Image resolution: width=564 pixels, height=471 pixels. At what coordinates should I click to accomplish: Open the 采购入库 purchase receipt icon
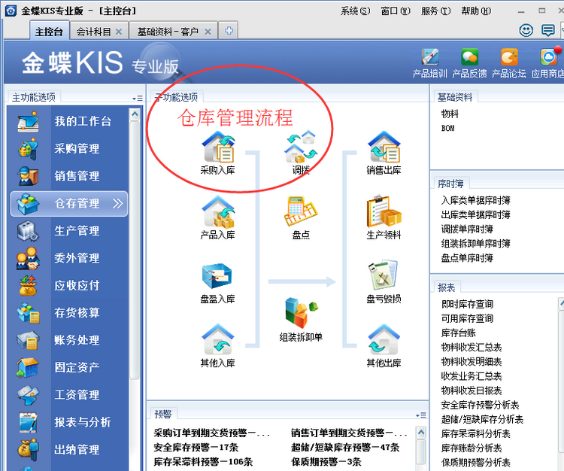pyautogui.click(x=217, y=147)
